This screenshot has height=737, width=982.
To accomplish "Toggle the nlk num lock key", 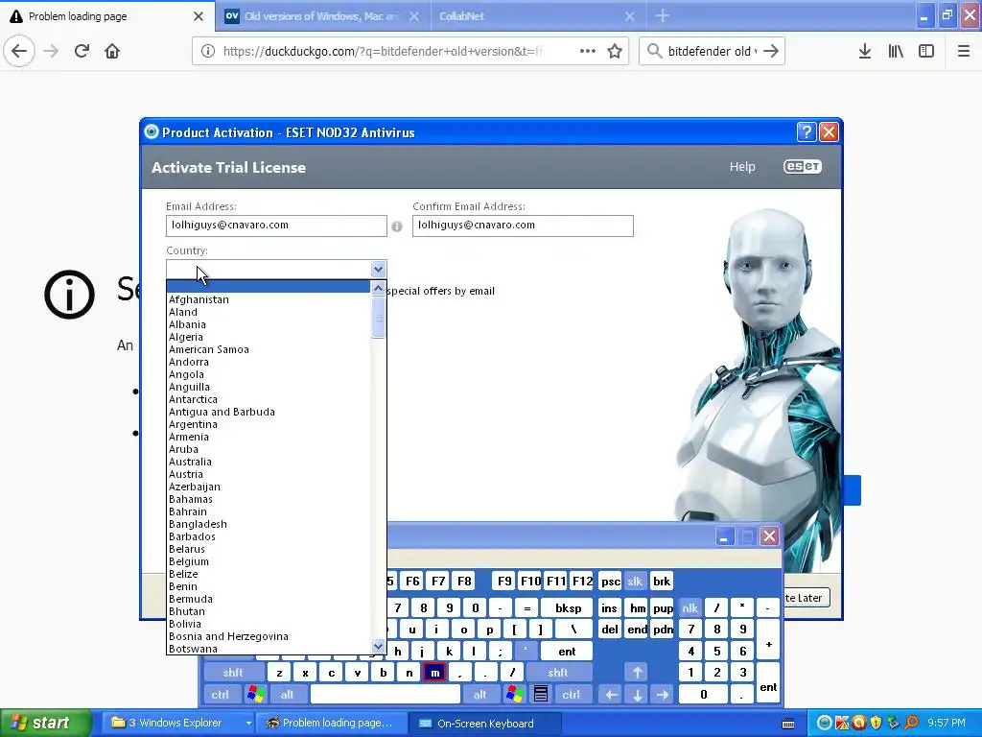I will pos(690,607).
